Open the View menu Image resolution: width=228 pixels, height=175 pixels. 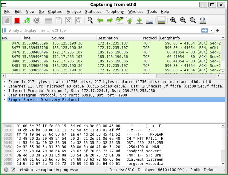tap(30, 11)
